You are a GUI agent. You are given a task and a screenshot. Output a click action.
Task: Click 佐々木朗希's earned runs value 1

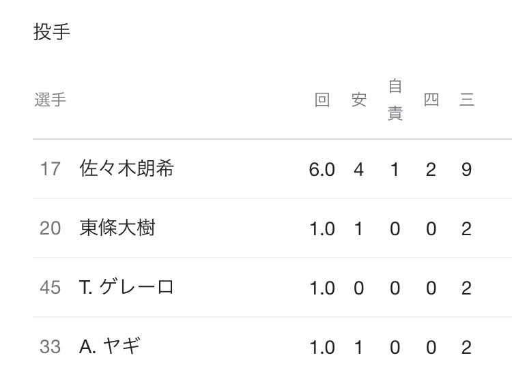click(395, 169)
